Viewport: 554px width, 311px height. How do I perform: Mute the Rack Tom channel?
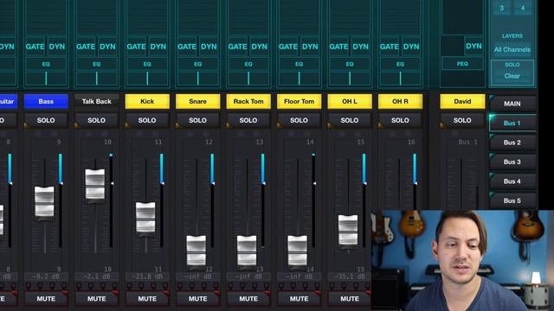click(x=248, y=299)
